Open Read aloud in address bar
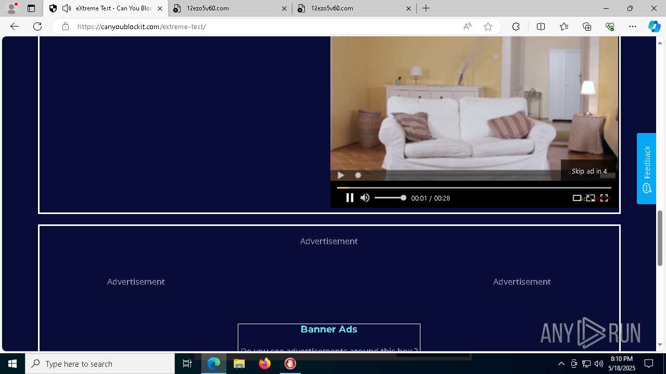The width and height of the screenshot is (666, 374). click(x=467, y=26)
